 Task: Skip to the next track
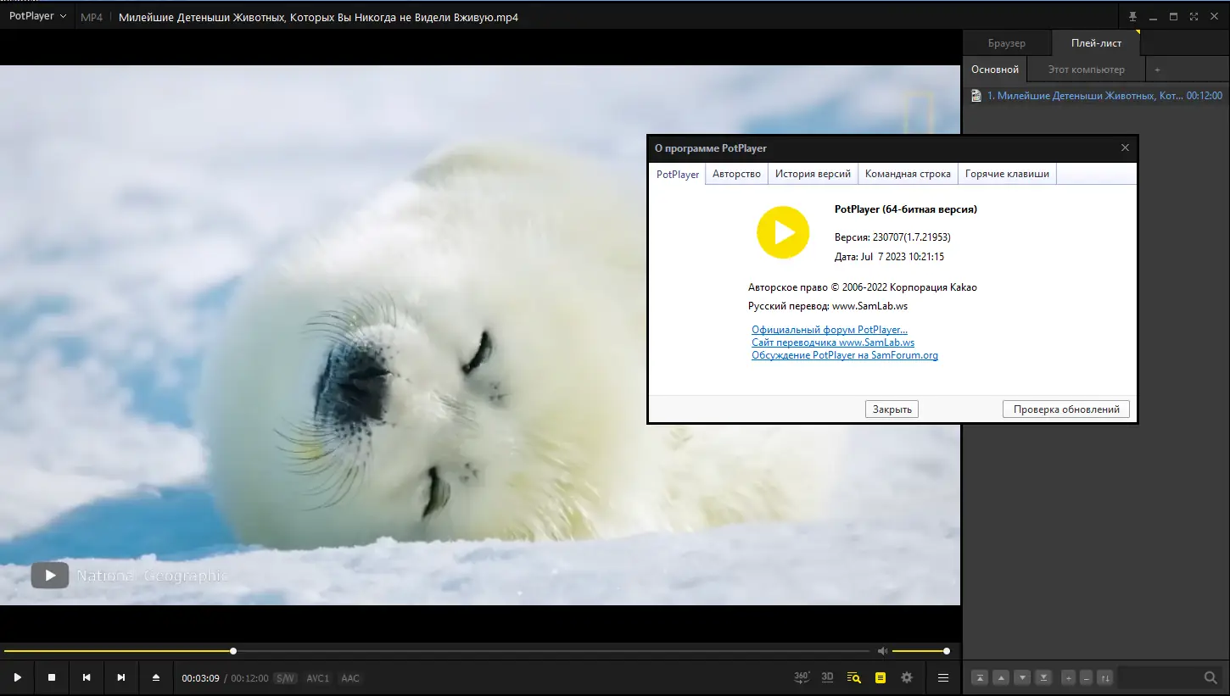[121, 677]
